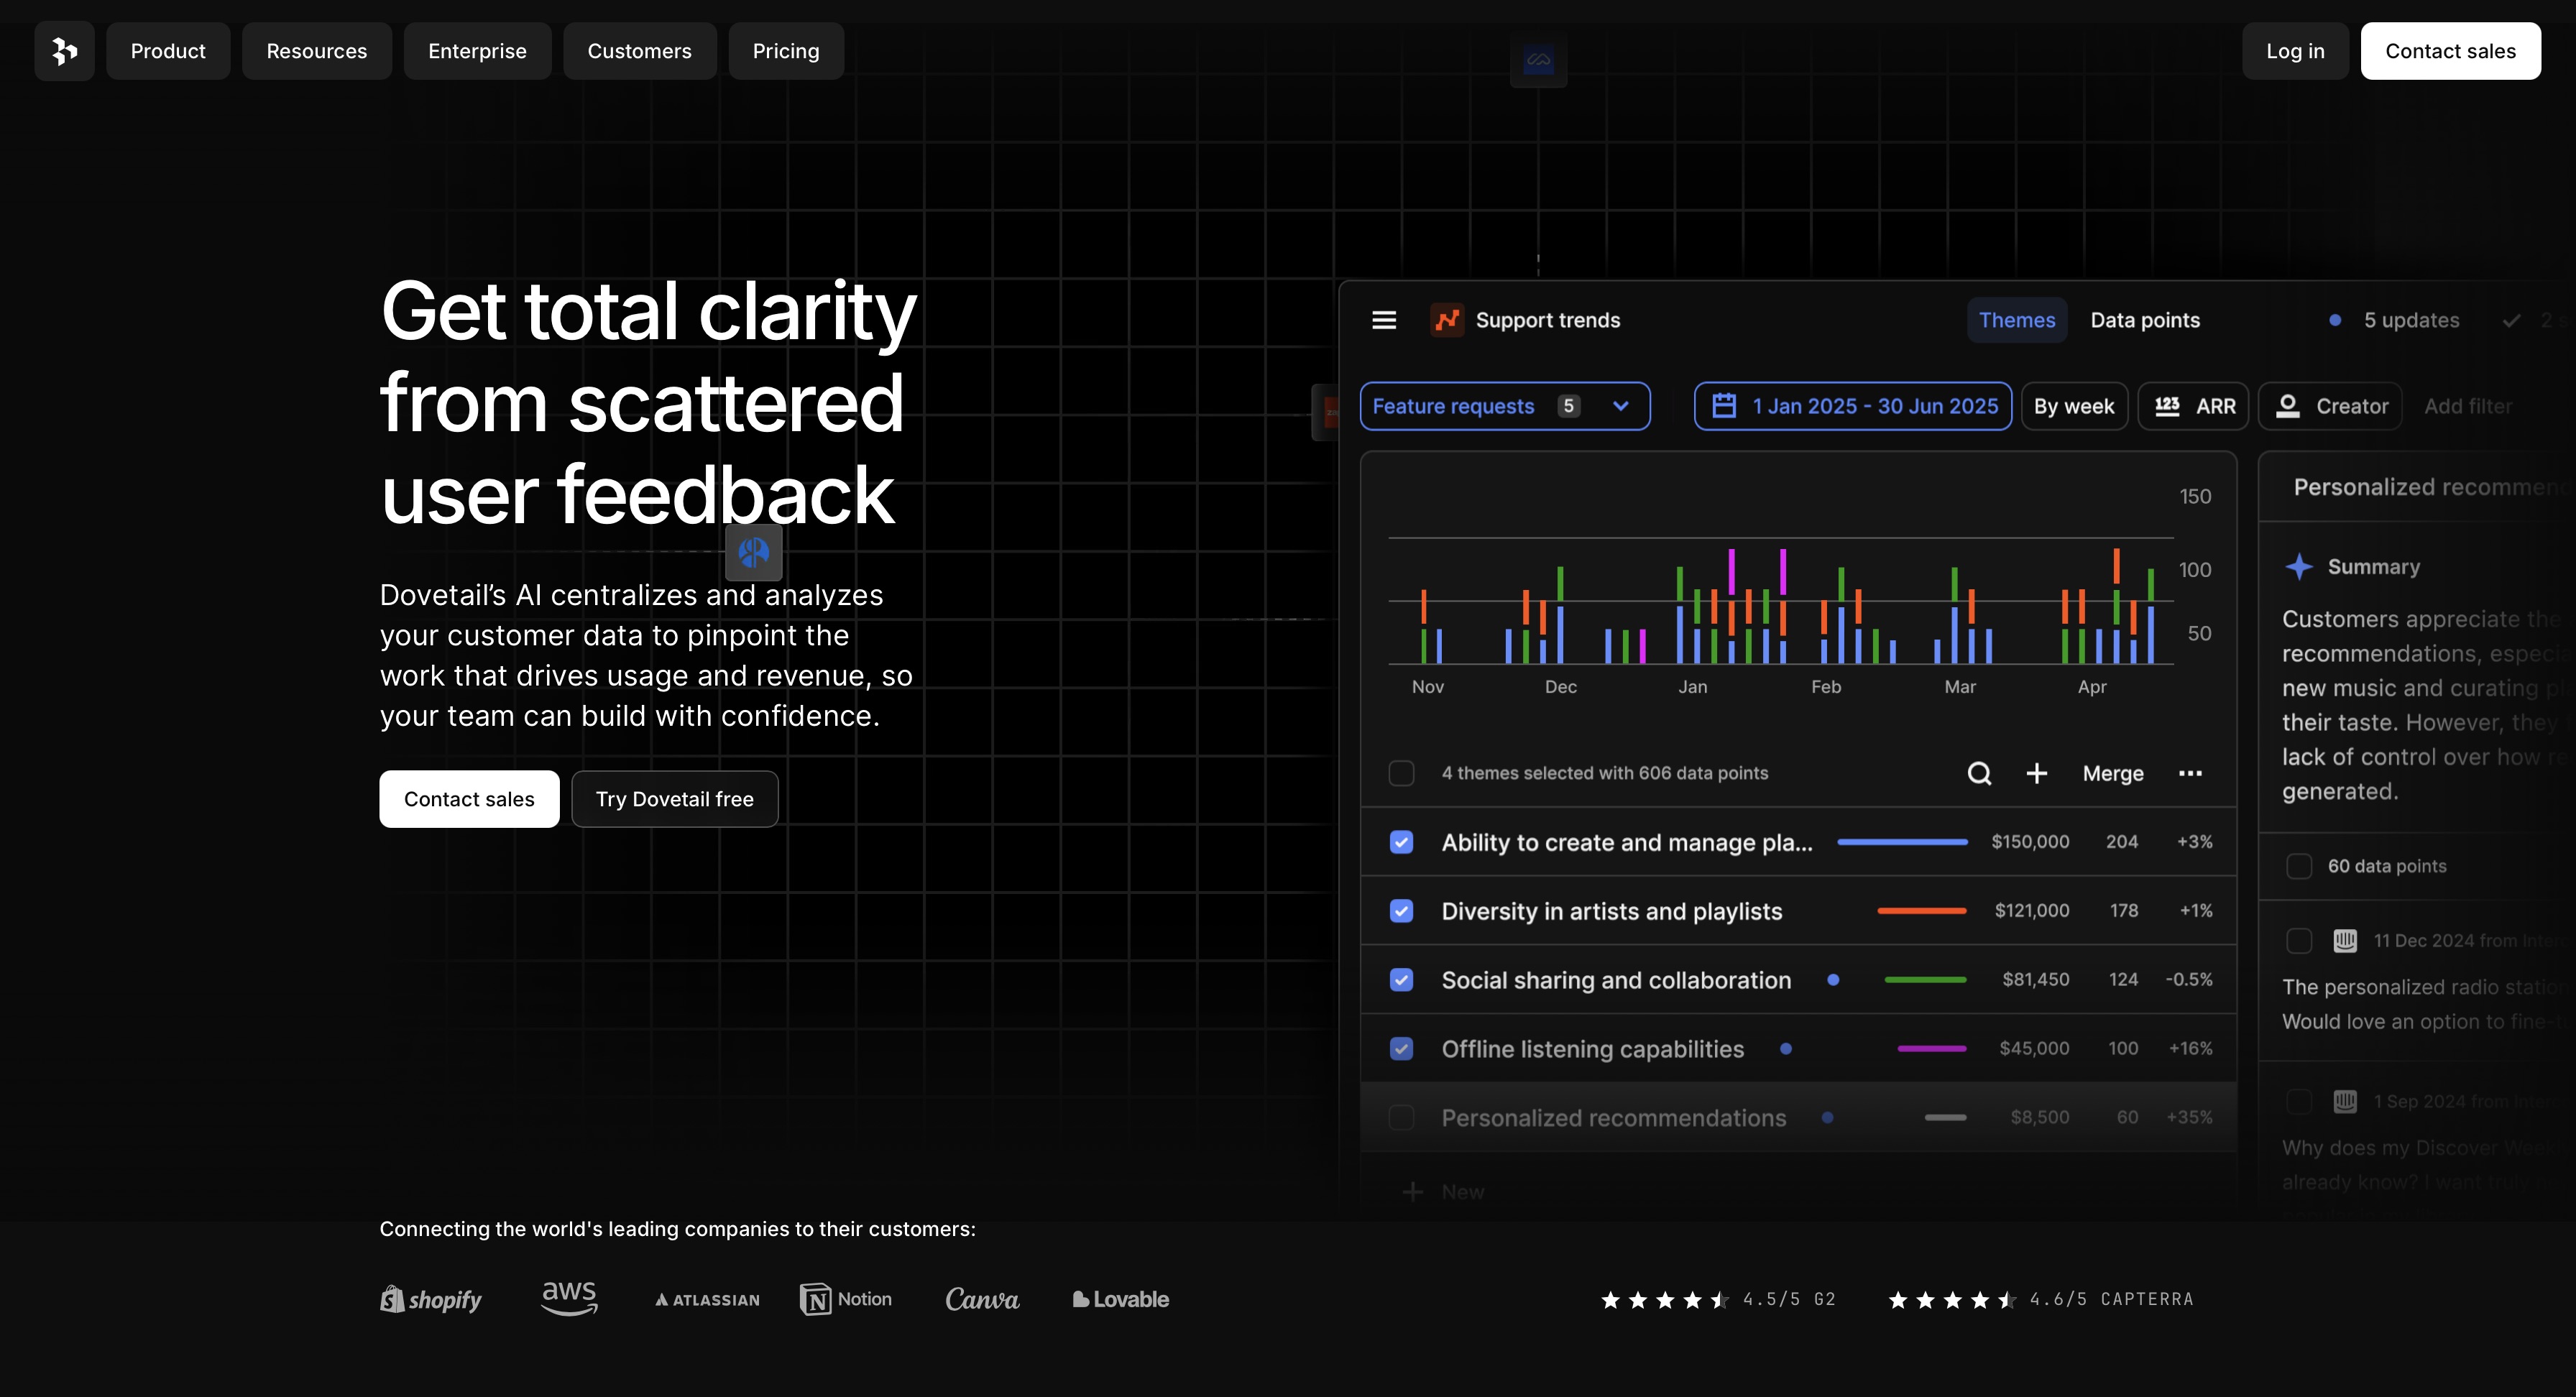Open the By week grouping selector
2576x1397 pixels.
tap(2073, 406)
